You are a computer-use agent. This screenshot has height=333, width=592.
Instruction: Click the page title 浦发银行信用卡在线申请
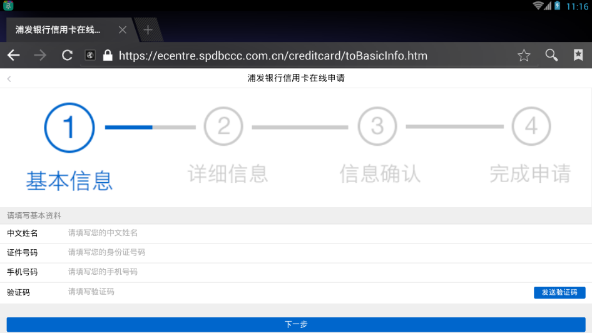(296, 78)
